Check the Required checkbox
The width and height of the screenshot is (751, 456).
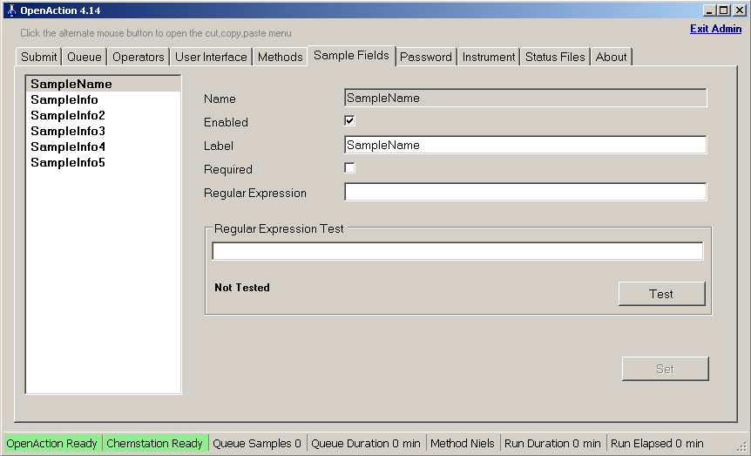(x=349, y=167)
